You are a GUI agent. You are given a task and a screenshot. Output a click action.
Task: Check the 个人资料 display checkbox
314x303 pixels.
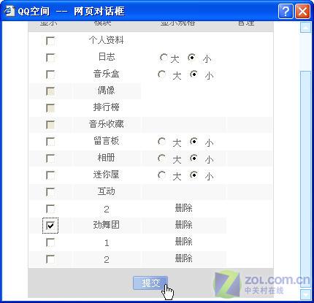(x=50, y=41)
